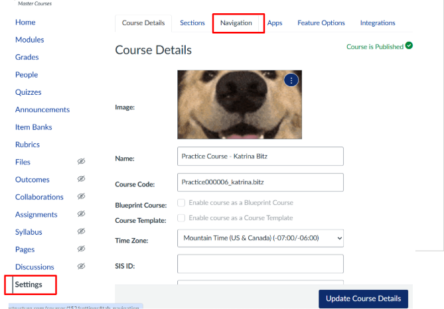Click the hidden-eye icon beside Collaborations
The height and width of the screenshot is (309, 444).
pos(81,197)
